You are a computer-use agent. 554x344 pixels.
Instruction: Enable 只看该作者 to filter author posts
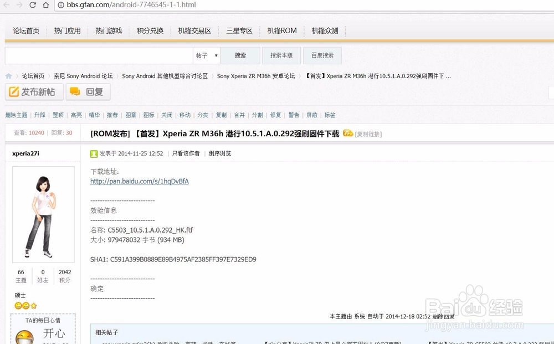coord(186,153)
